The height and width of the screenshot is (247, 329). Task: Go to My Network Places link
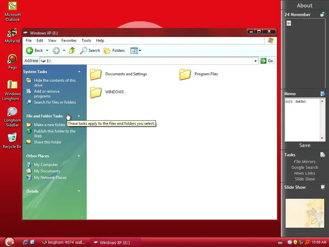[50, 178]
